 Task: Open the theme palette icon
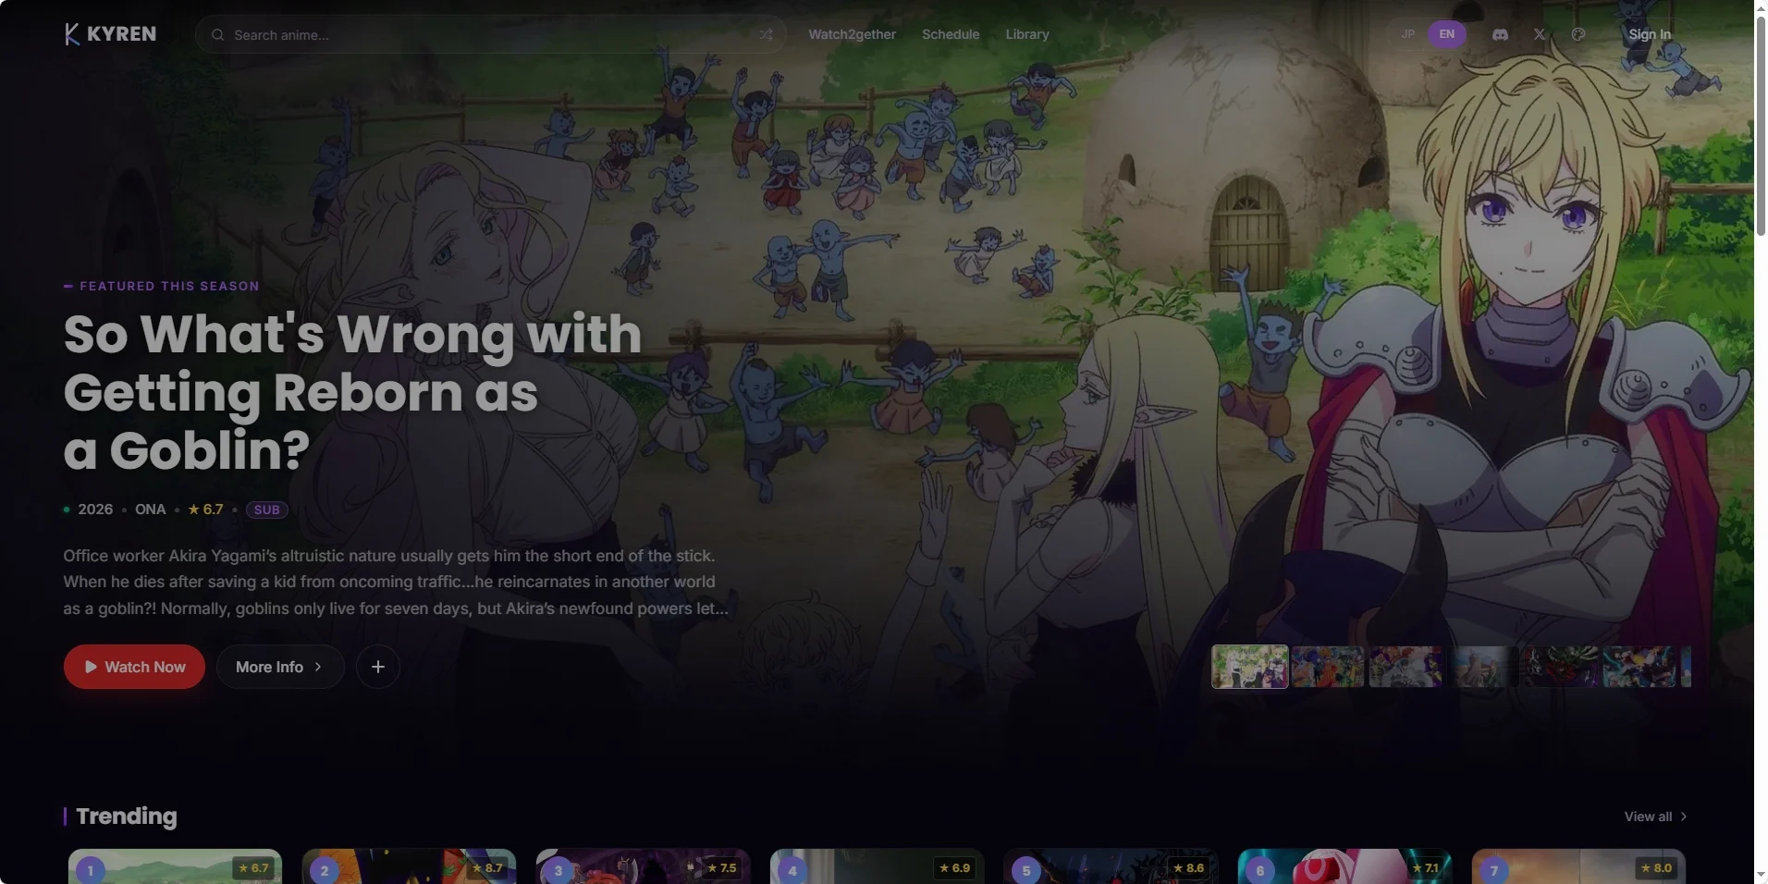[1578, 34]
